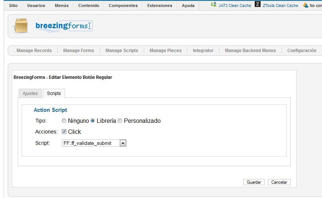
Task: Click the Acciones: label
Action: pos(46,132)
